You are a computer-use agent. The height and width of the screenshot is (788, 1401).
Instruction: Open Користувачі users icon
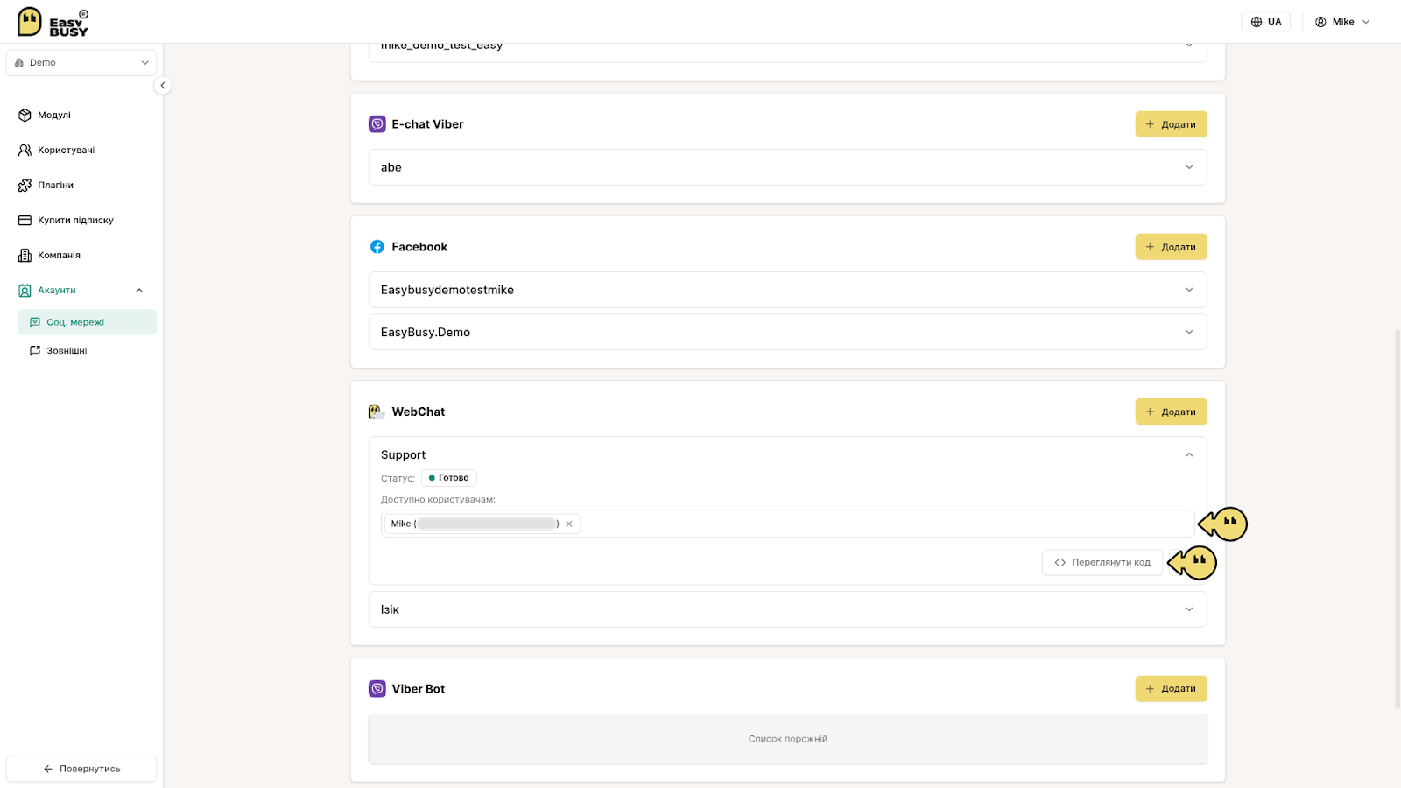[x=25, y=150]
